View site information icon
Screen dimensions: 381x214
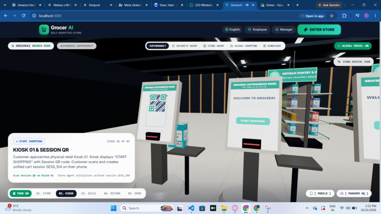[34, 16]
